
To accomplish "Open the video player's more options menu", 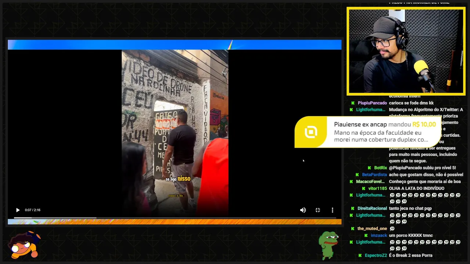I will 332,210.
